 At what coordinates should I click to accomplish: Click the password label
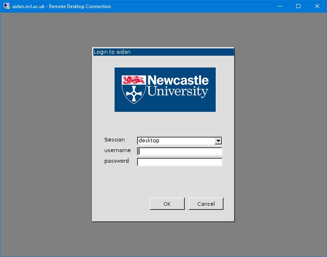(x=117, y=161)
